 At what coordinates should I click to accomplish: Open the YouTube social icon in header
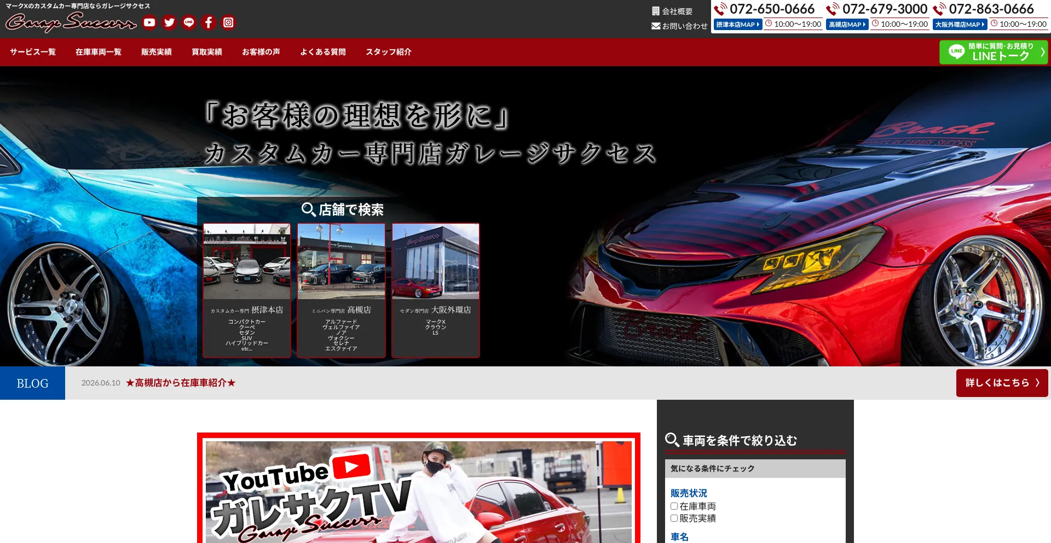tap(149, 22)
